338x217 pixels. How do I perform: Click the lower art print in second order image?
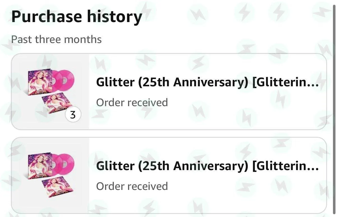coord(58,188)
